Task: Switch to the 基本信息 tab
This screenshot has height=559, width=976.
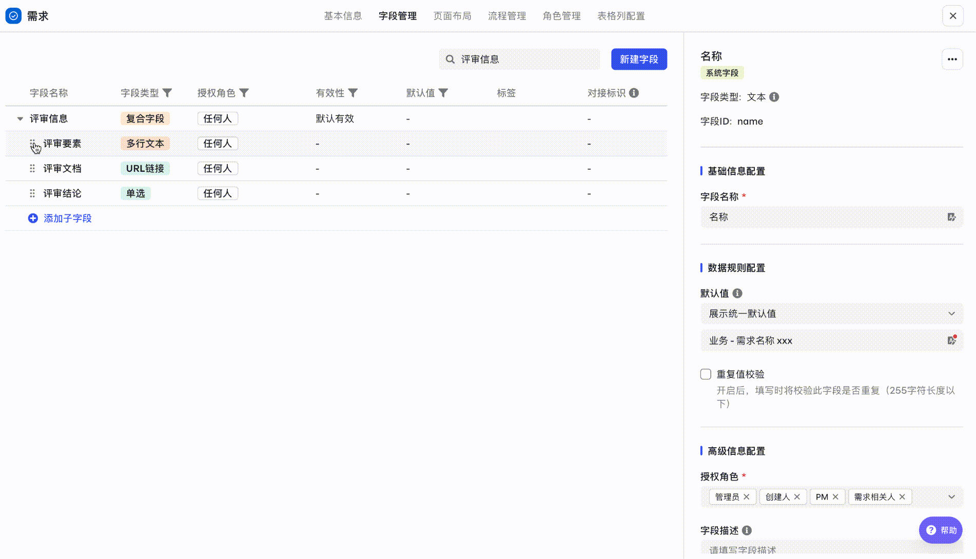Action: 343,16
